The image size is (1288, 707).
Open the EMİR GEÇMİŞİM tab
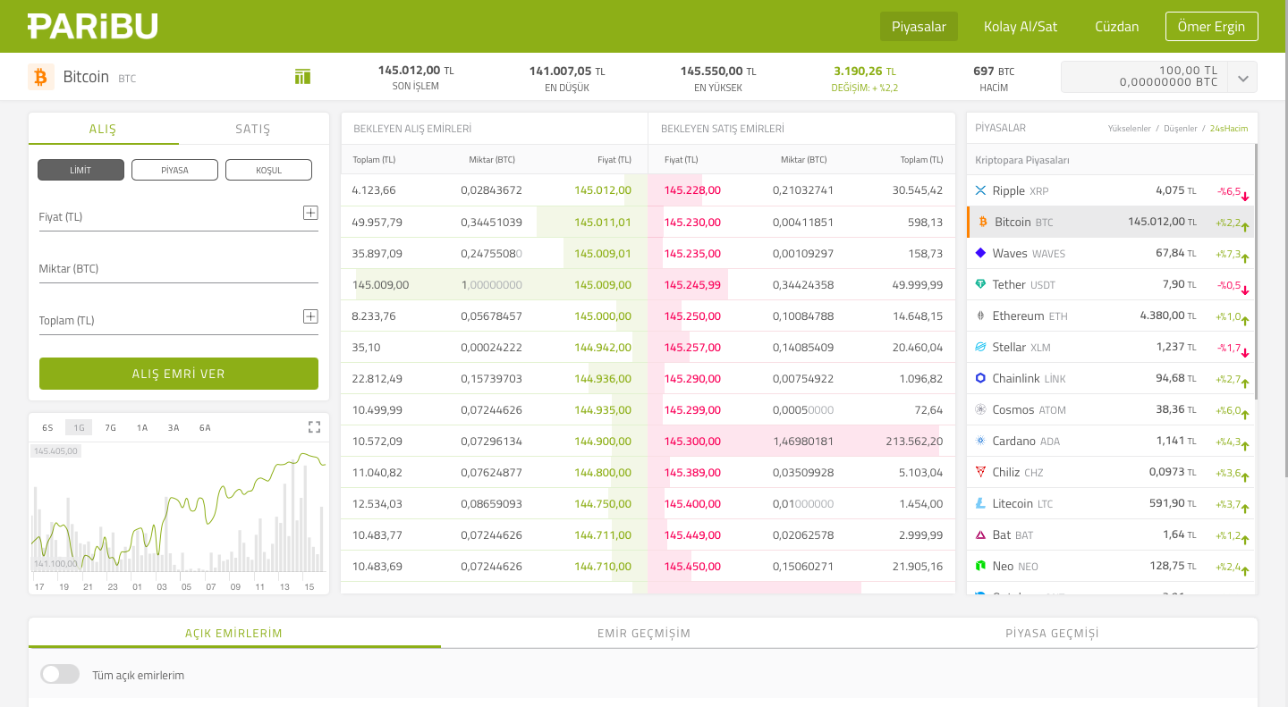[644, 633]
